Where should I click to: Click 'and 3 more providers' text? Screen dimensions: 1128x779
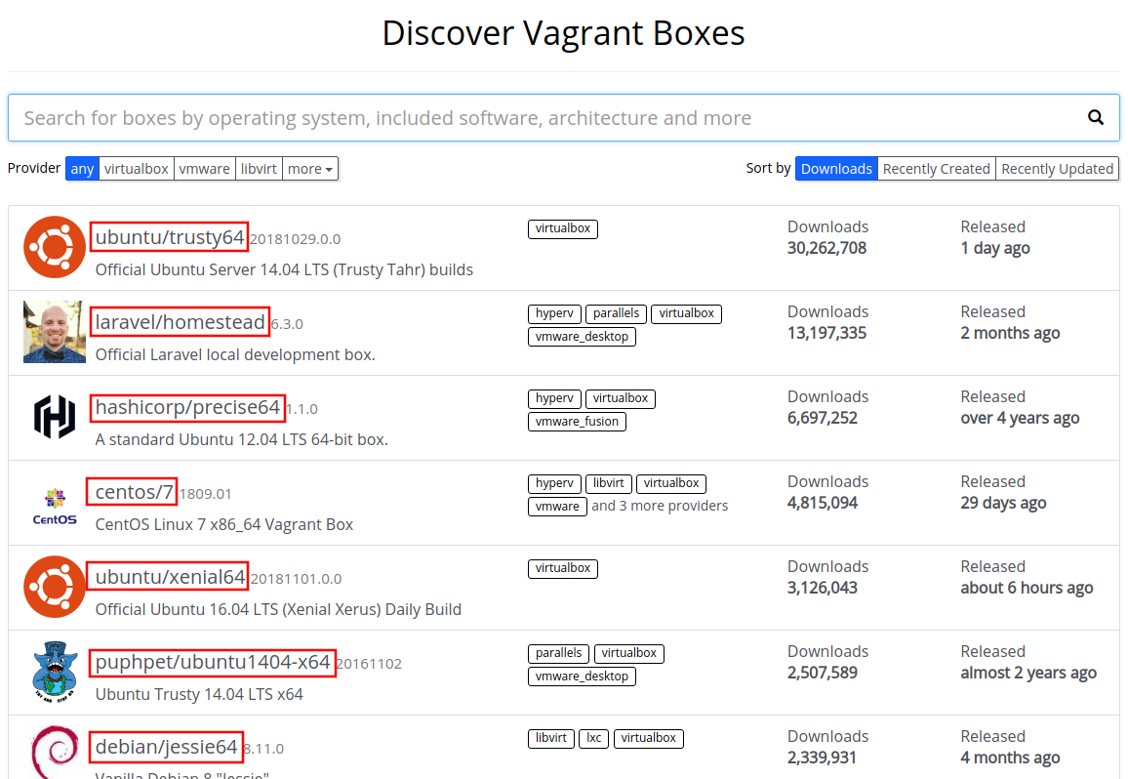[660, 506]
